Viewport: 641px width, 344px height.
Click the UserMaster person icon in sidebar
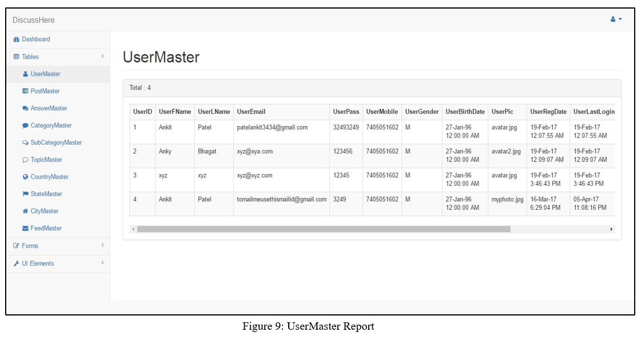[x=25, y=74]
